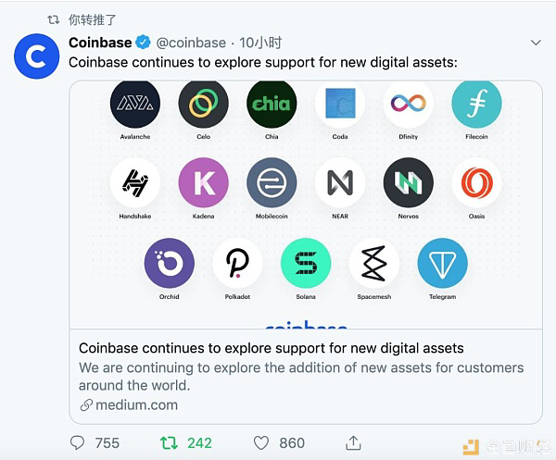Click the Coinbase display name
The image size is (556, 460).
click(100, 43)
